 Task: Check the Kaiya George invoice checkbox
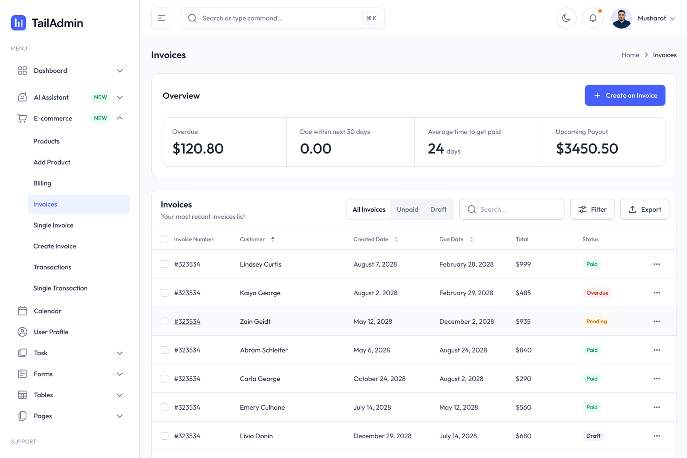(x=165, y=293)
